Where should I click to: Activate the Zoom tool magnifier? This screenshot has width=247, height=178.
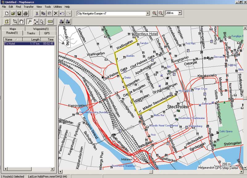click(15, 22)
